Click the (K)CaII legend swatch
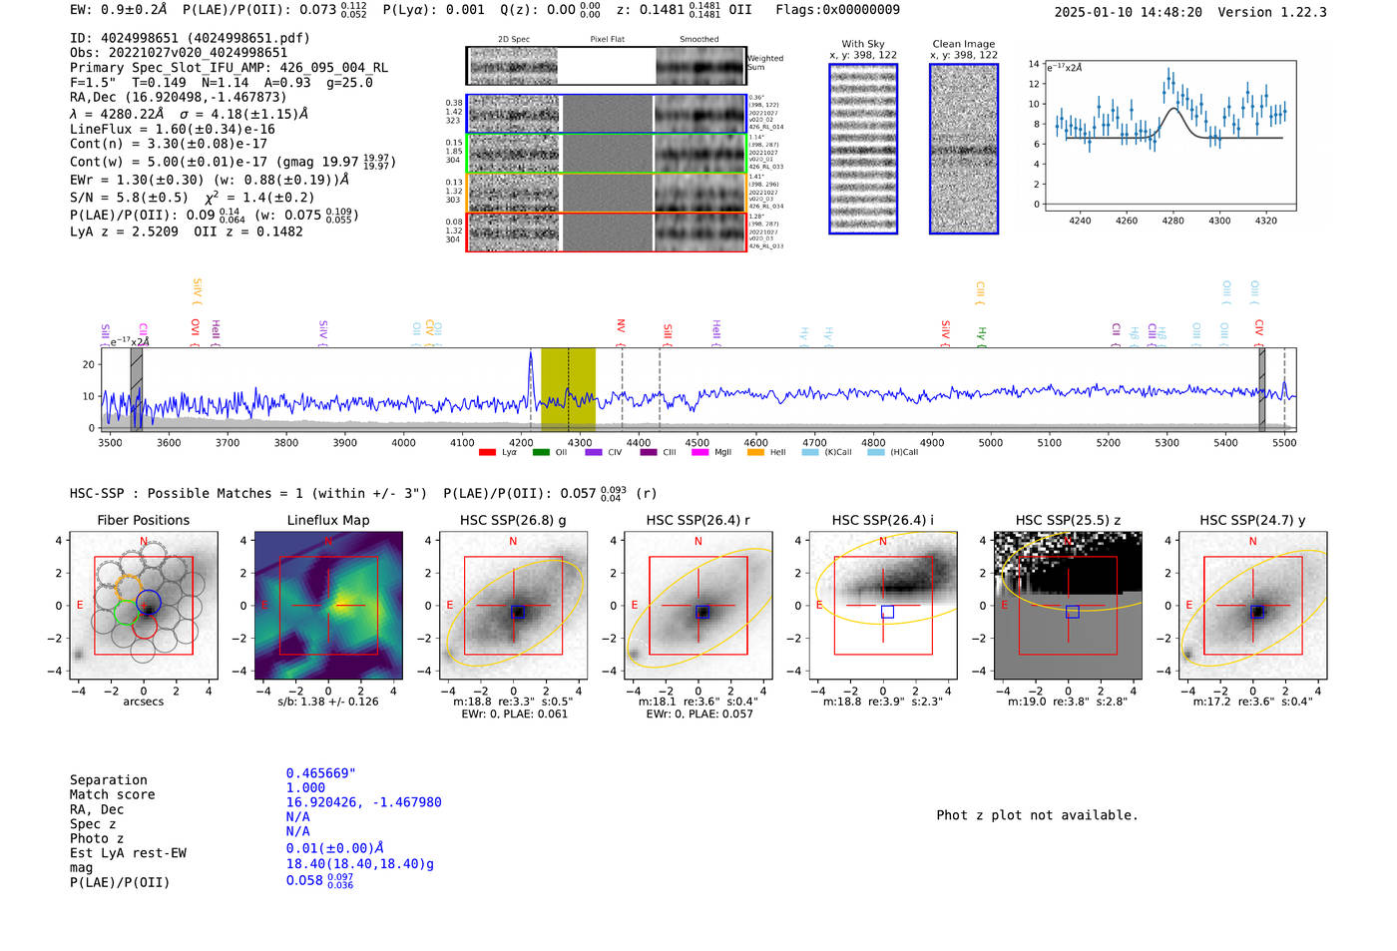 click(810, 452)
